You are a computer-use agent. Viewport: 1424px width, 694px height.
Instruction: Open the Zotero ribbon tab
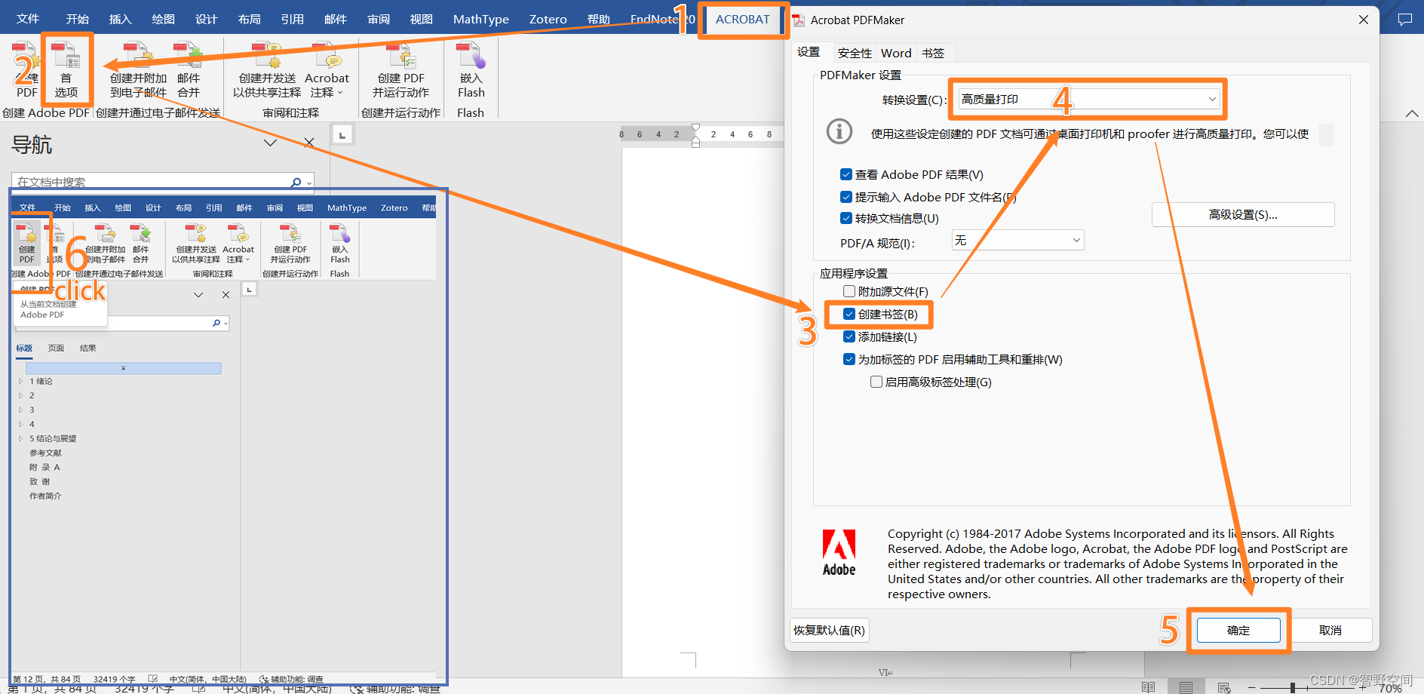click(x=548, y=20)
